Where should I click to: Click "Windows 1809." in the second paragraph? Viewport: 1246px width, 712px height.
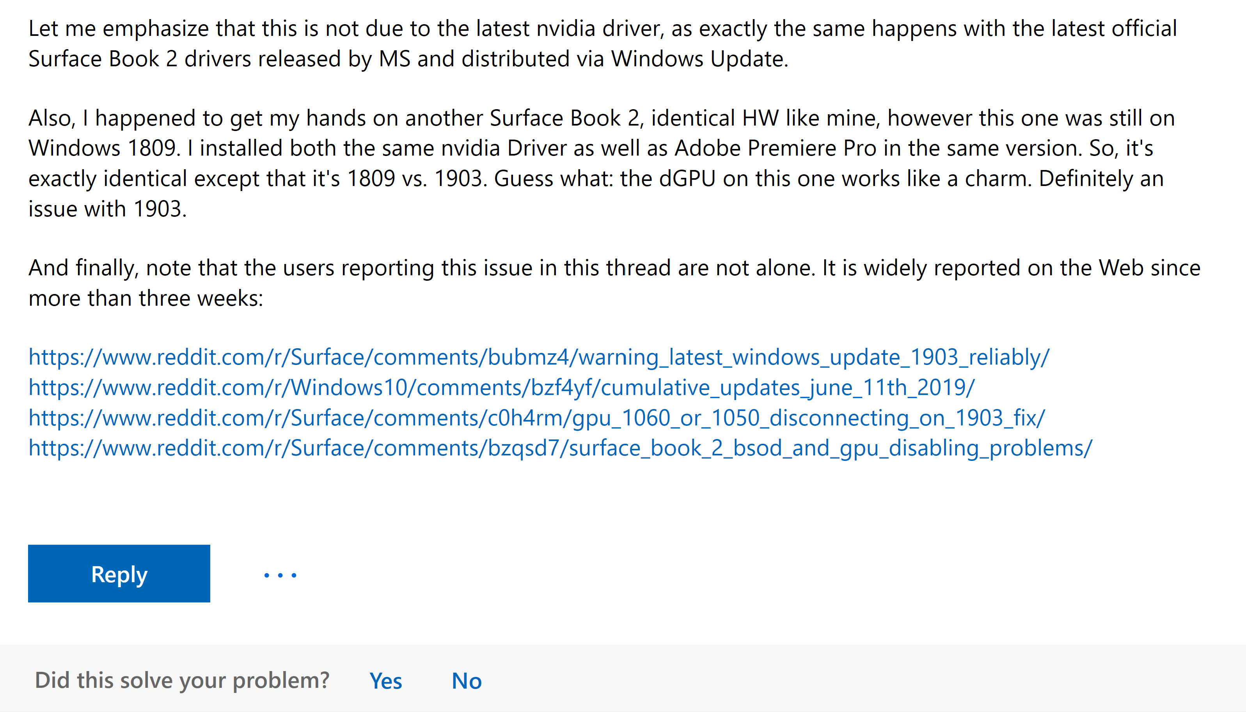coord(105,149)
